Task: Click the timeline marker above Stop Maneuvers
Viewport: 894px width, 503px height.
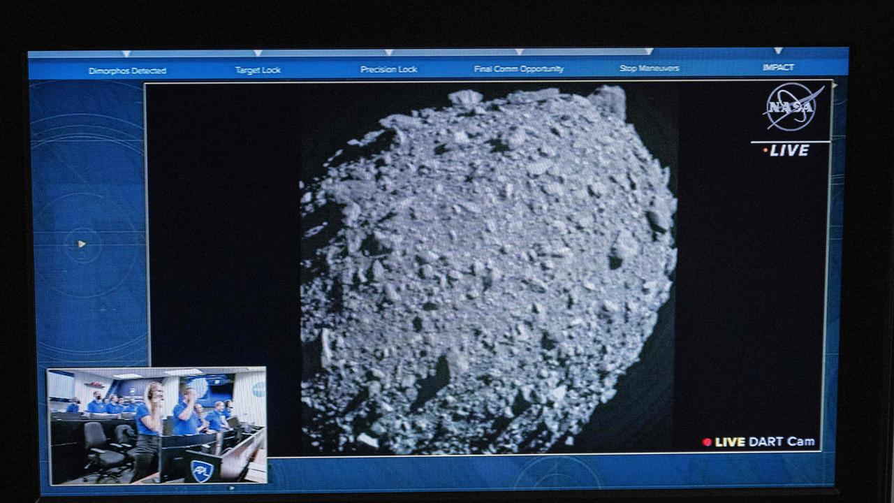Action: pos(649,51)
